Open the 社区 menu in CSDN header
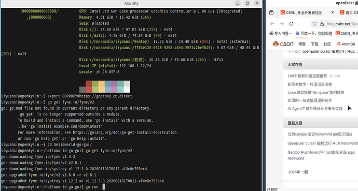358x191 pixels. [x=327, y=44]
